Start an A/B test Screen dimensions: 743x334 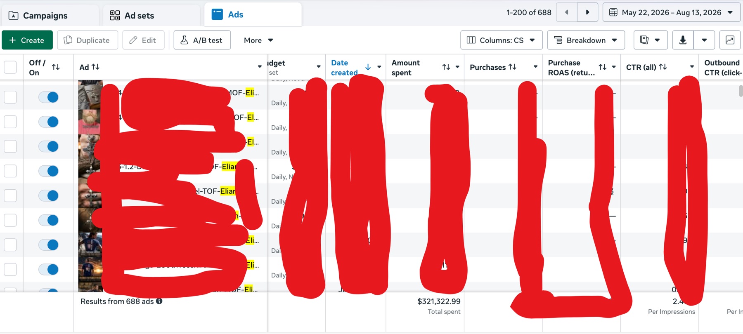(x=202, y=40)
